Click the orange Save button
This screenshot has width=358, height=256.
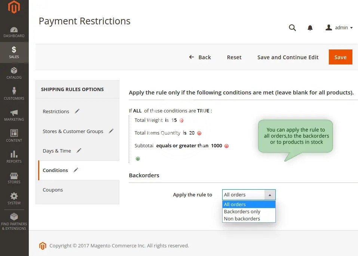(340, 57)
